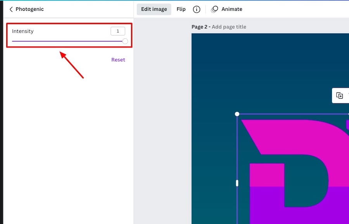Grab the top-left corner resize handle

(237, 114)
